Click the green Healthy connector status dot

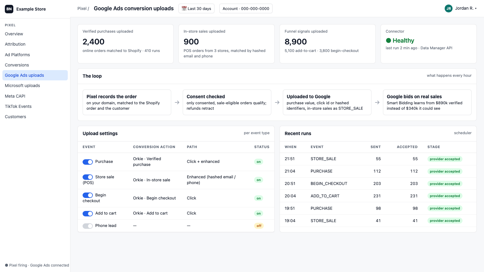(x=388, y=40)
